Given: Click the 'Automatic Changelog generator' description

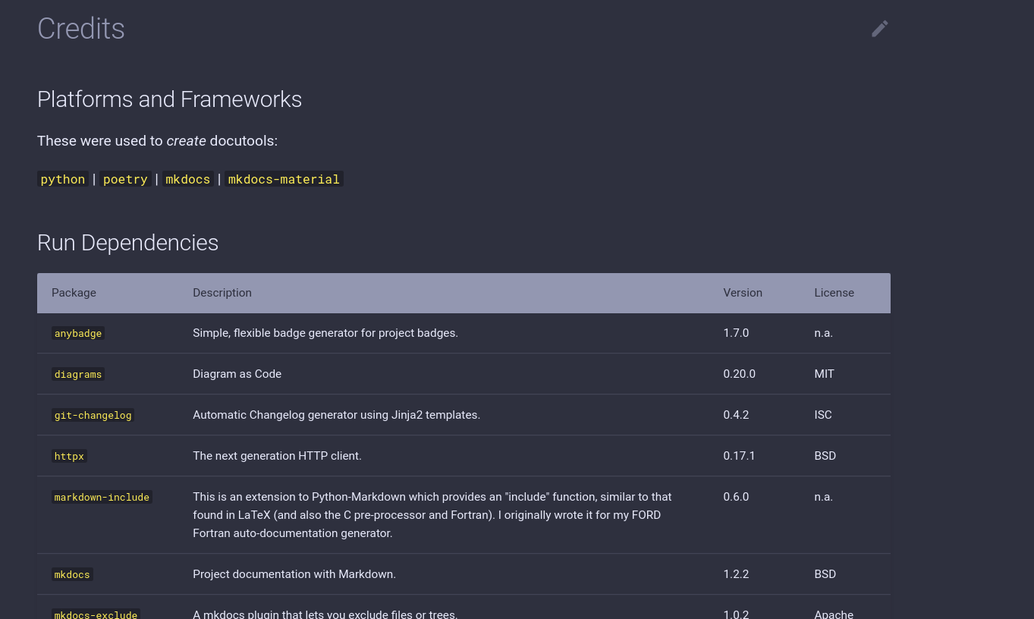Looking at the screenshot, I should 336,415.
